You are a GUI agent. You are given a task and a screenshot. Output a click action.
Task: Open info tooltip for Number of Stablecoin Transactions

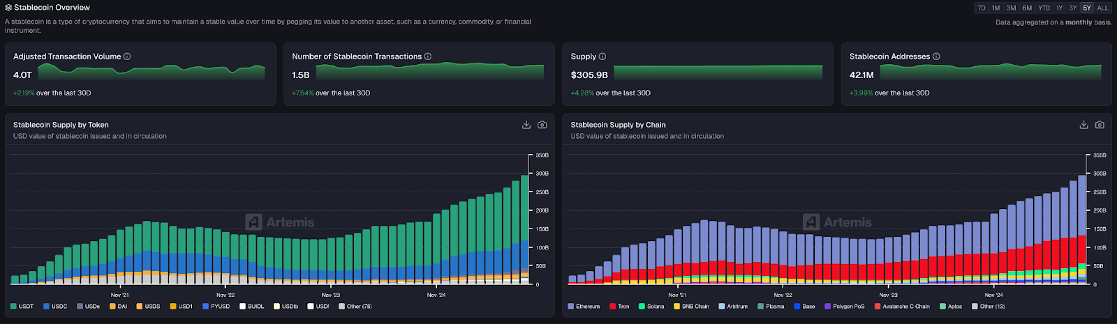tap(428, 56)
